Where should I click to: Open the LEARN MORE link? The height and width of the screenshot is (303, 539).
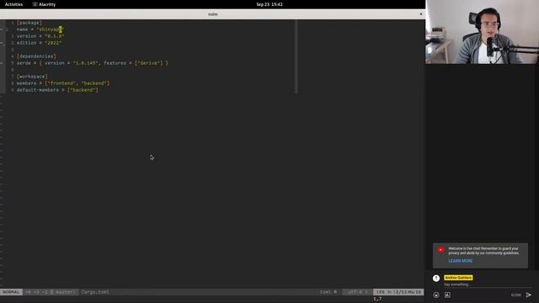(x=461, y=261)
